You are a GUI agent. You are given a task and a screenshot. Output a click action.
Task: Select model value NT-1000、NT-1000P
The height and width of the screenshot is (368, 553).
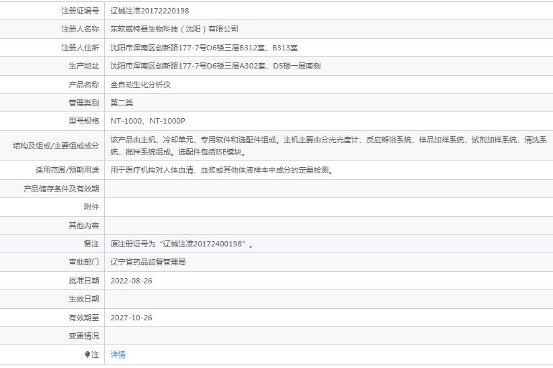148,122
